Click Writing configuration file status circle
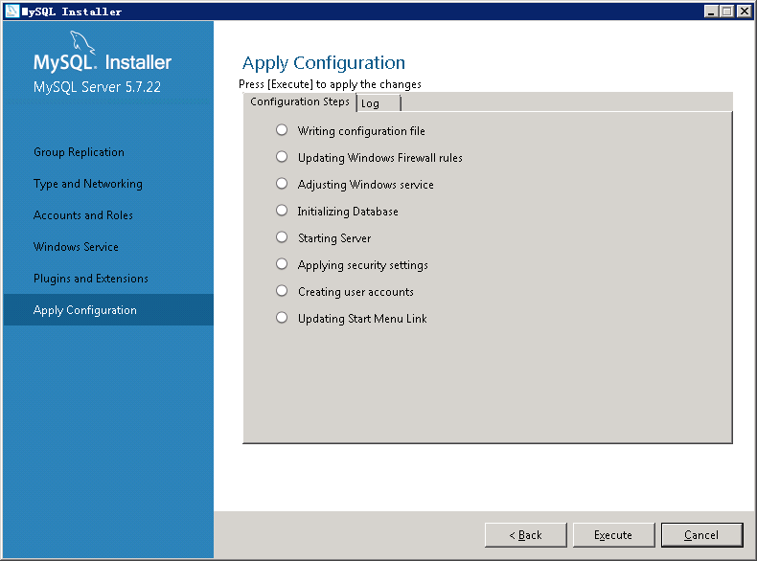This screenshot has width=757, height=561. 282,130
